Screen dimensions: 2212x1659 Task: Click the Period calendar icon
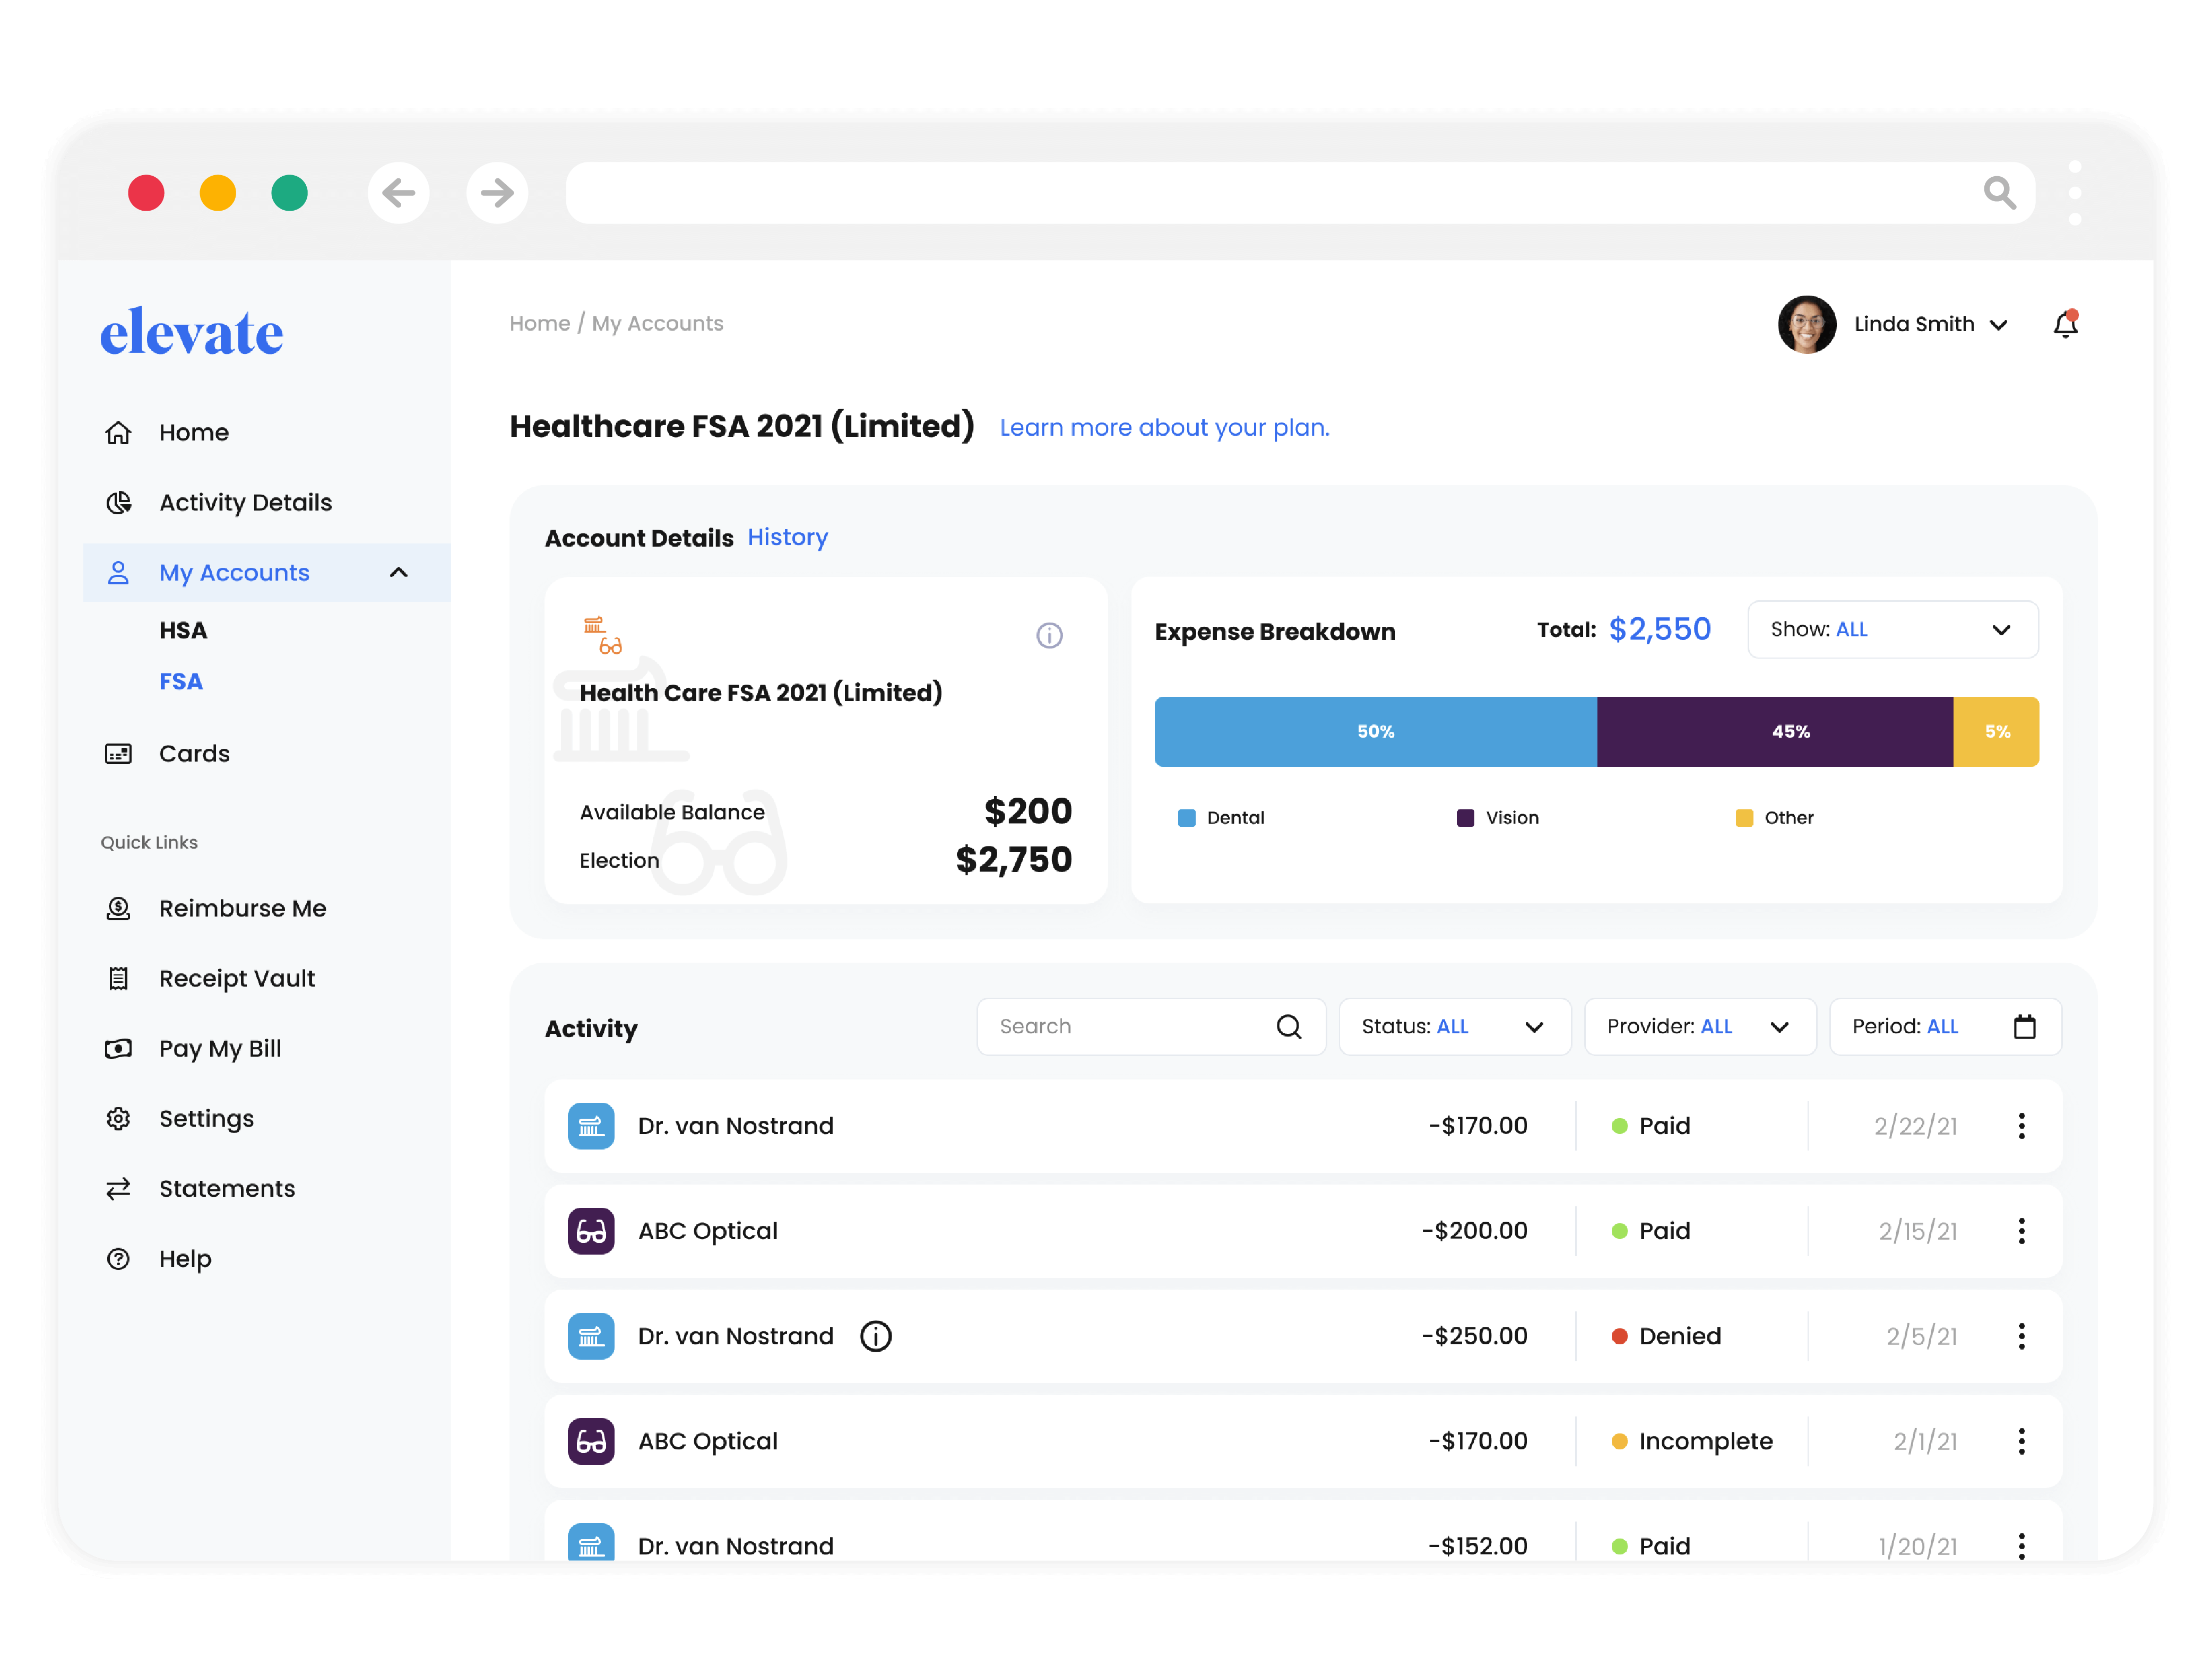[2024, 1027]
